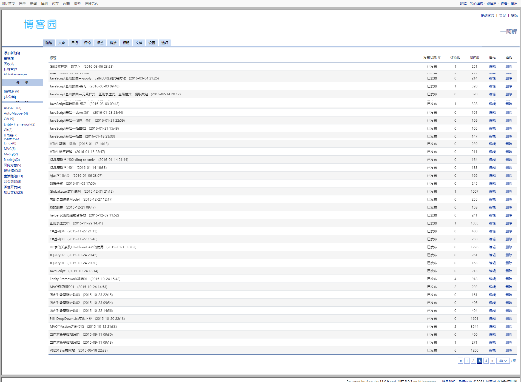
Task: Open post 正则表达式01
Action: [x=60, y=223]
